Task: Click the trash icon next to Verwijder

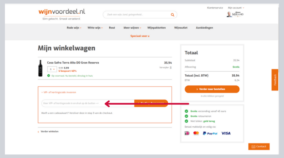Action: point(171,68)
